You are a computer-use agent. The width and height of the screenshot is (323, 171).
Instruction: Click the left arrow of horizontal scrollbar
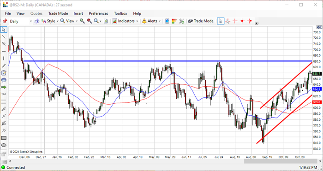pos(10,161)
